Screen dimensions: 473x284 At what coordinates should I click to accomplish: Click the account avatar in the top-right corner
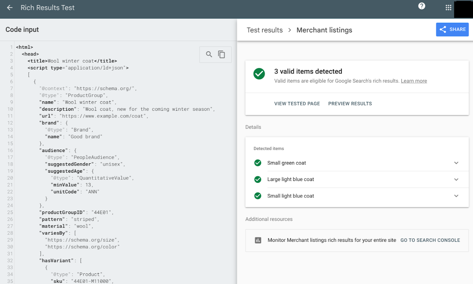pyautogui.click(x=464, y=9)
